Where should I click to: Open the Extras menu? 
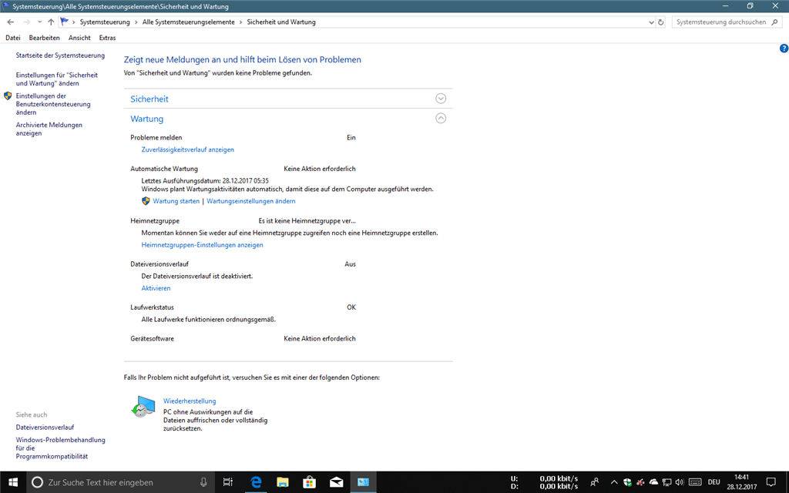point(107,38)
